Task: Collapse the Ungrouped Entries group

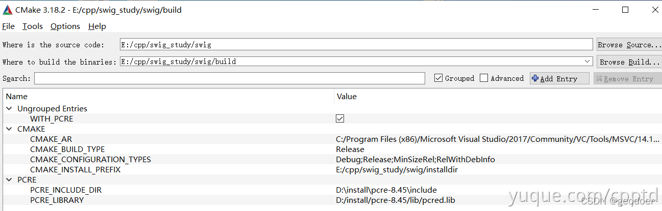Action: tap(9, 108)
